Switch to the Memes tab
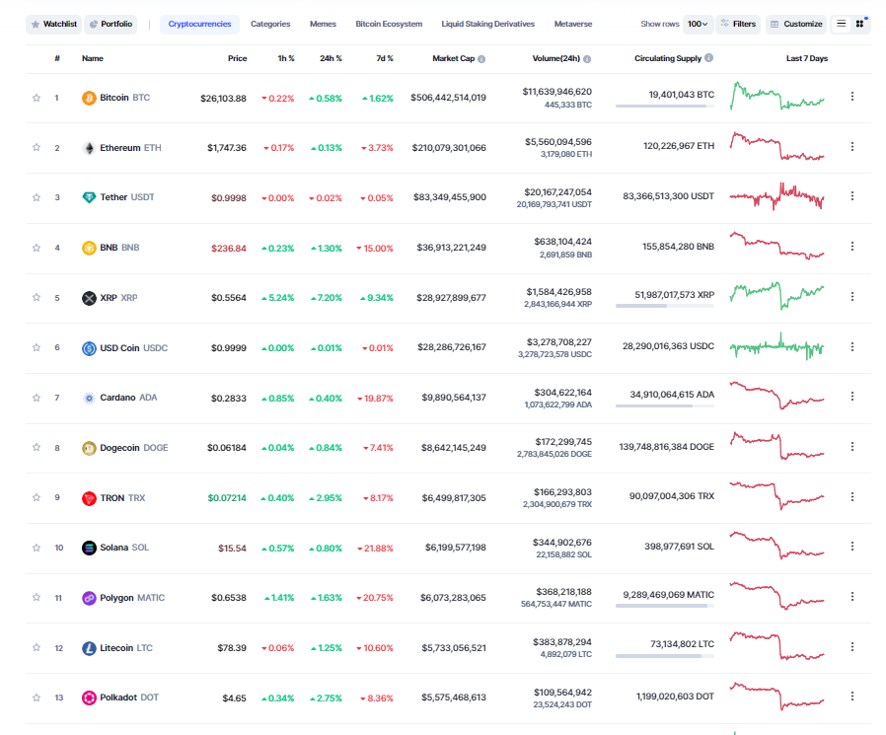The width and height of the screenshot is (886, 735). (323, 24)
